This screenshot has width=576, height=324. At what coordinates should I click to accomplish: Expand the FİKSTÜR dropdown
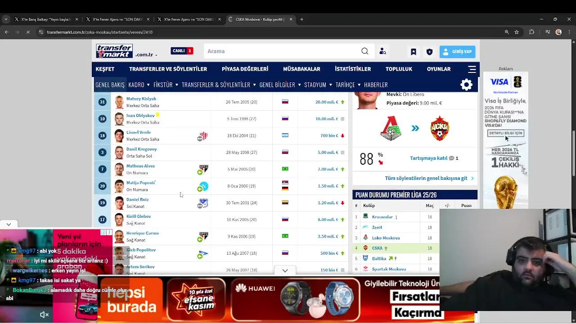tap(166, 85)
